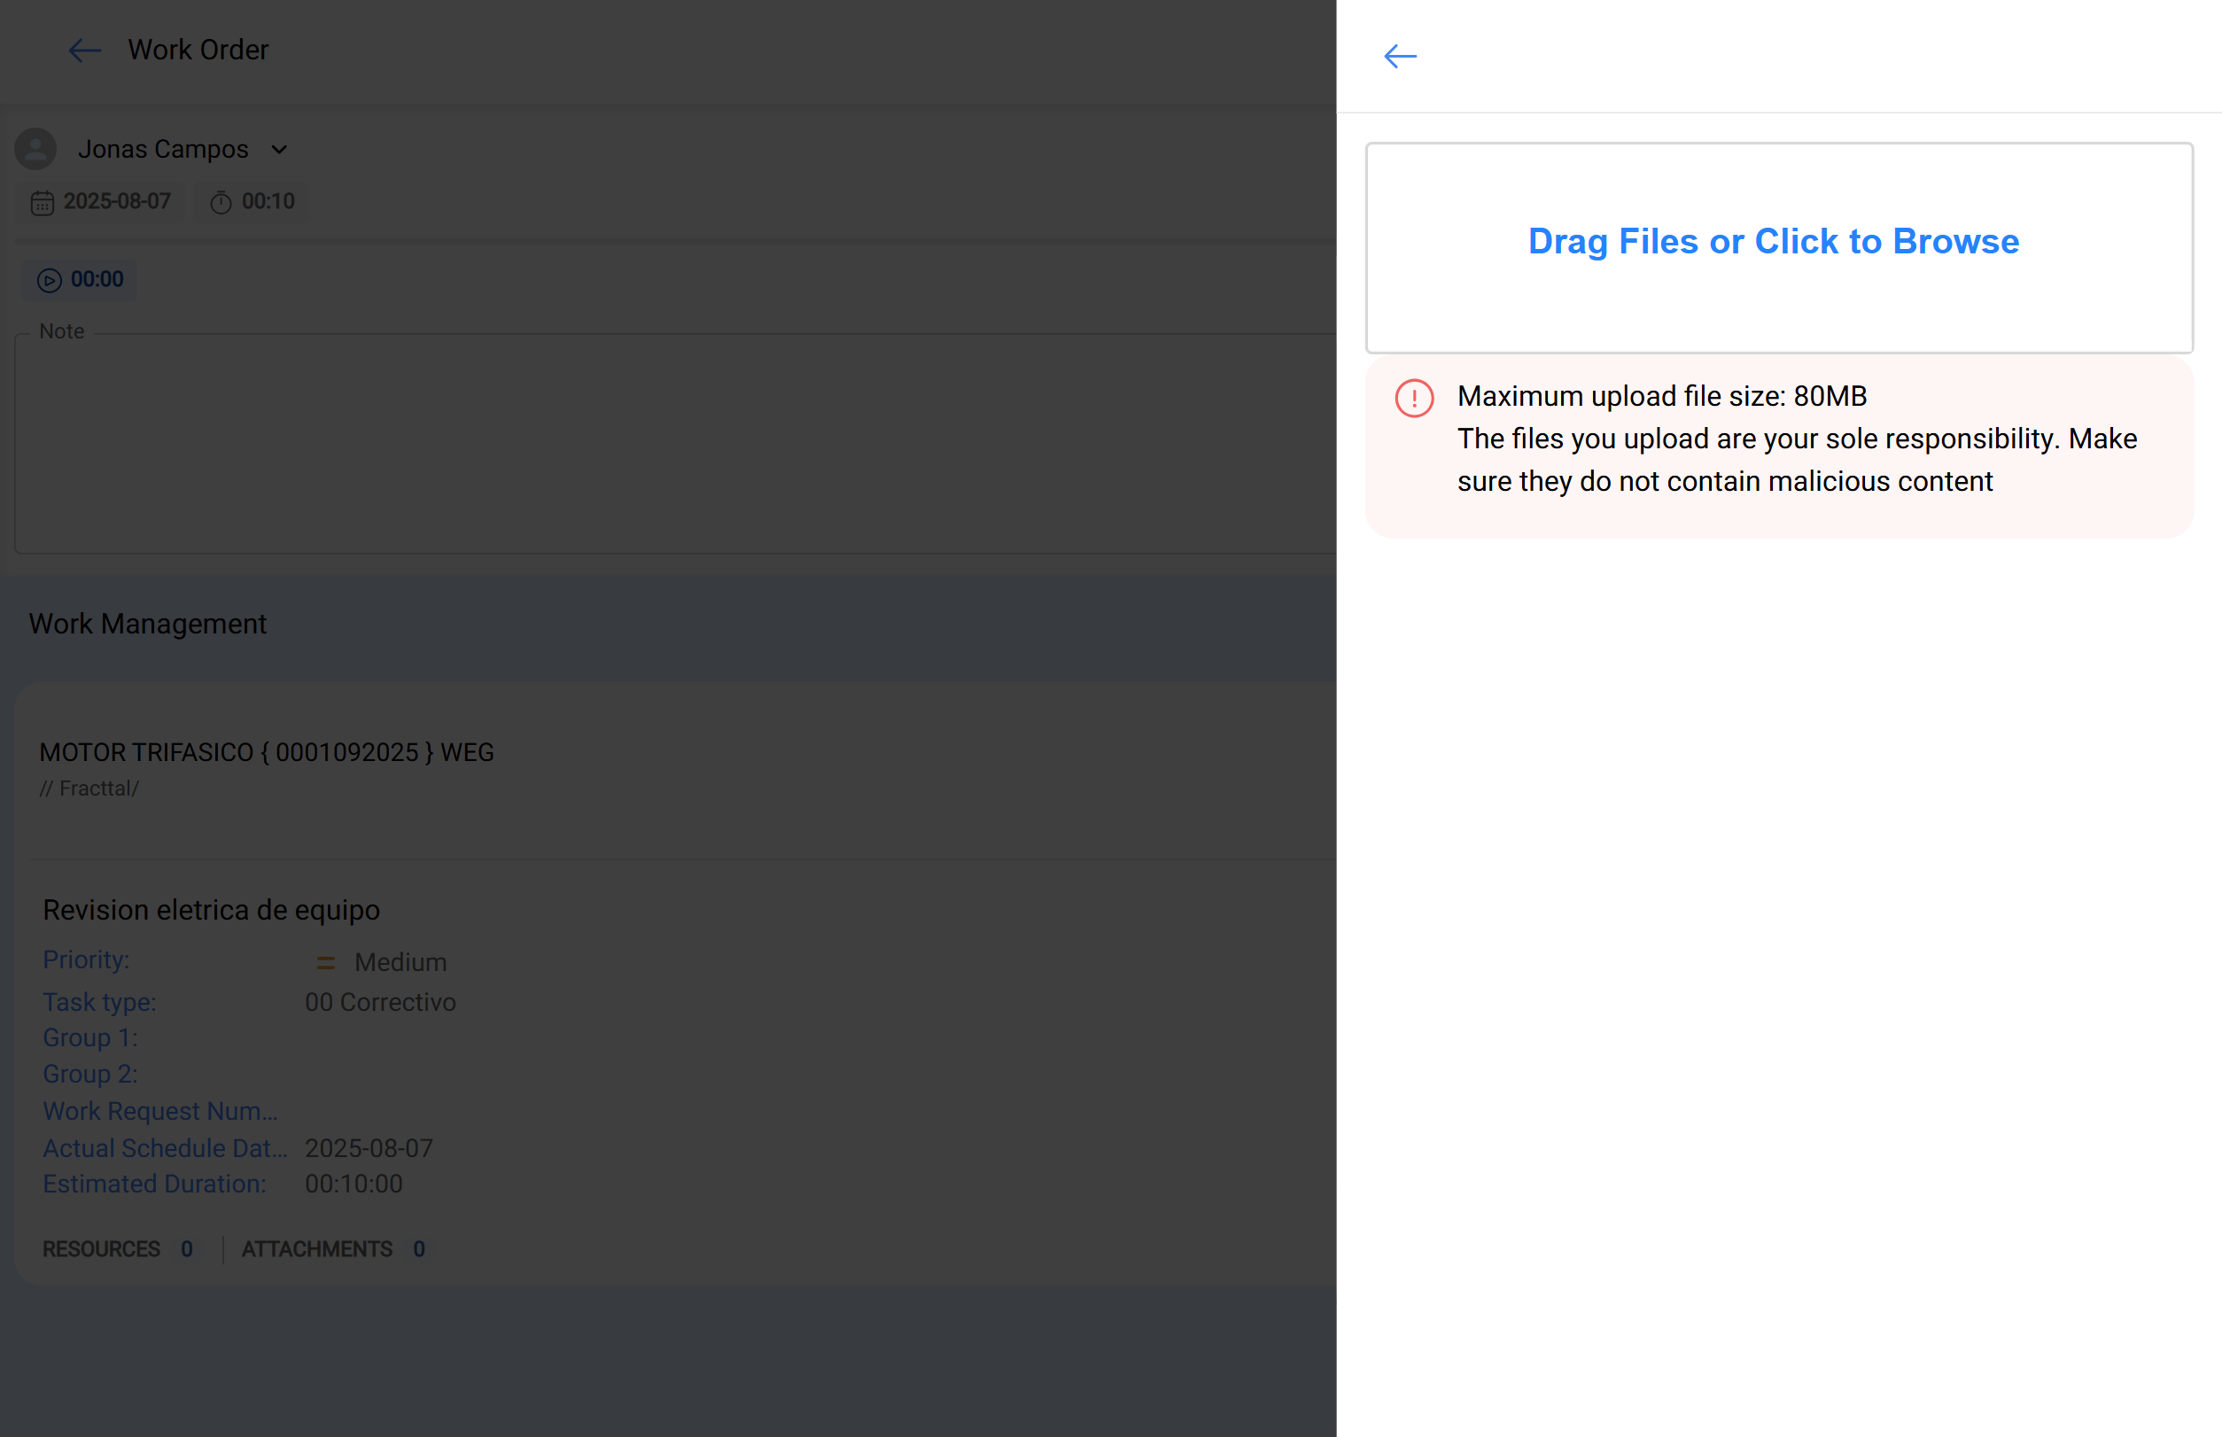This screenshot has height=1437, width=2222.
Task: Click the calendar icon next to 2025-08-07
Action: point(43,202)
